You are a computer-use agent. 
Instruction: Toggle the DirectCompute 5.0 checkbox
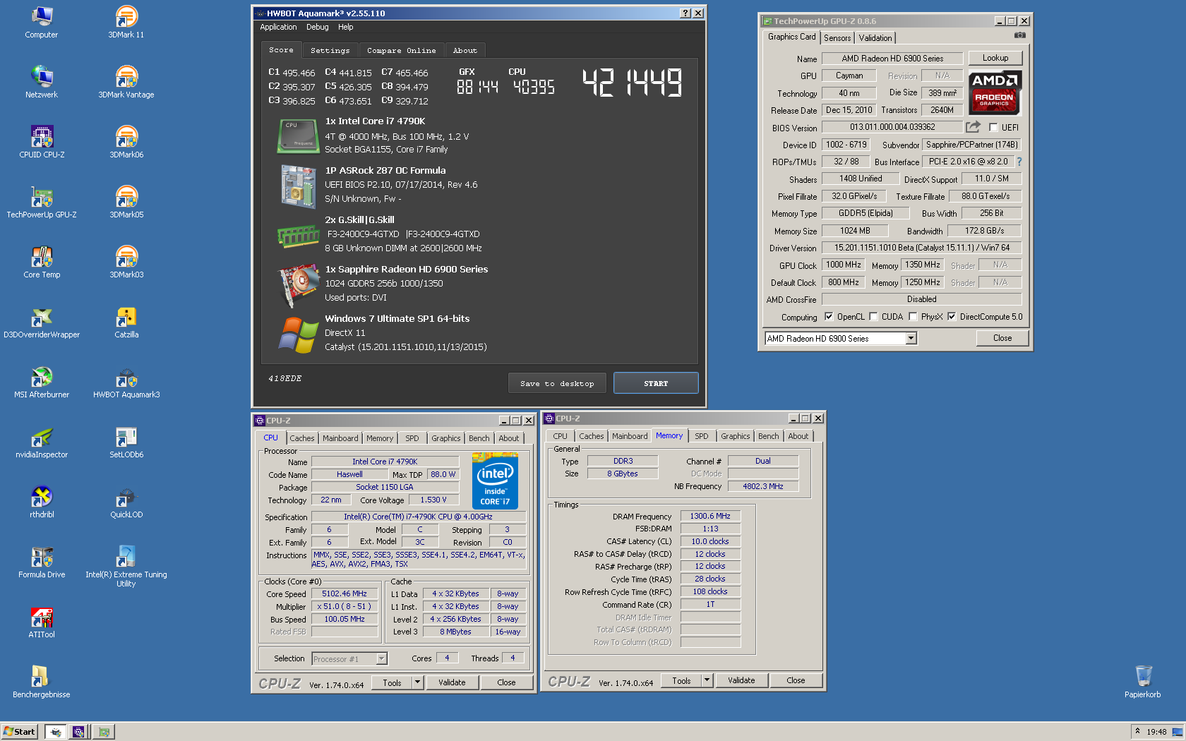pyautogui.click(x=952, y=317)
